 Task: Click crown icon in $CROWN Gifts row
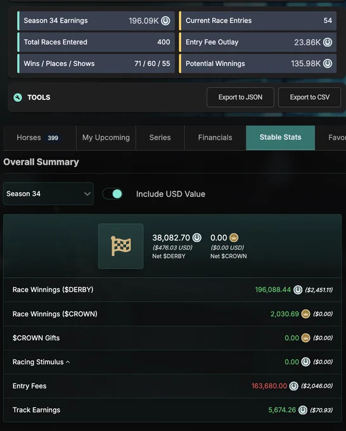(305, 338)
